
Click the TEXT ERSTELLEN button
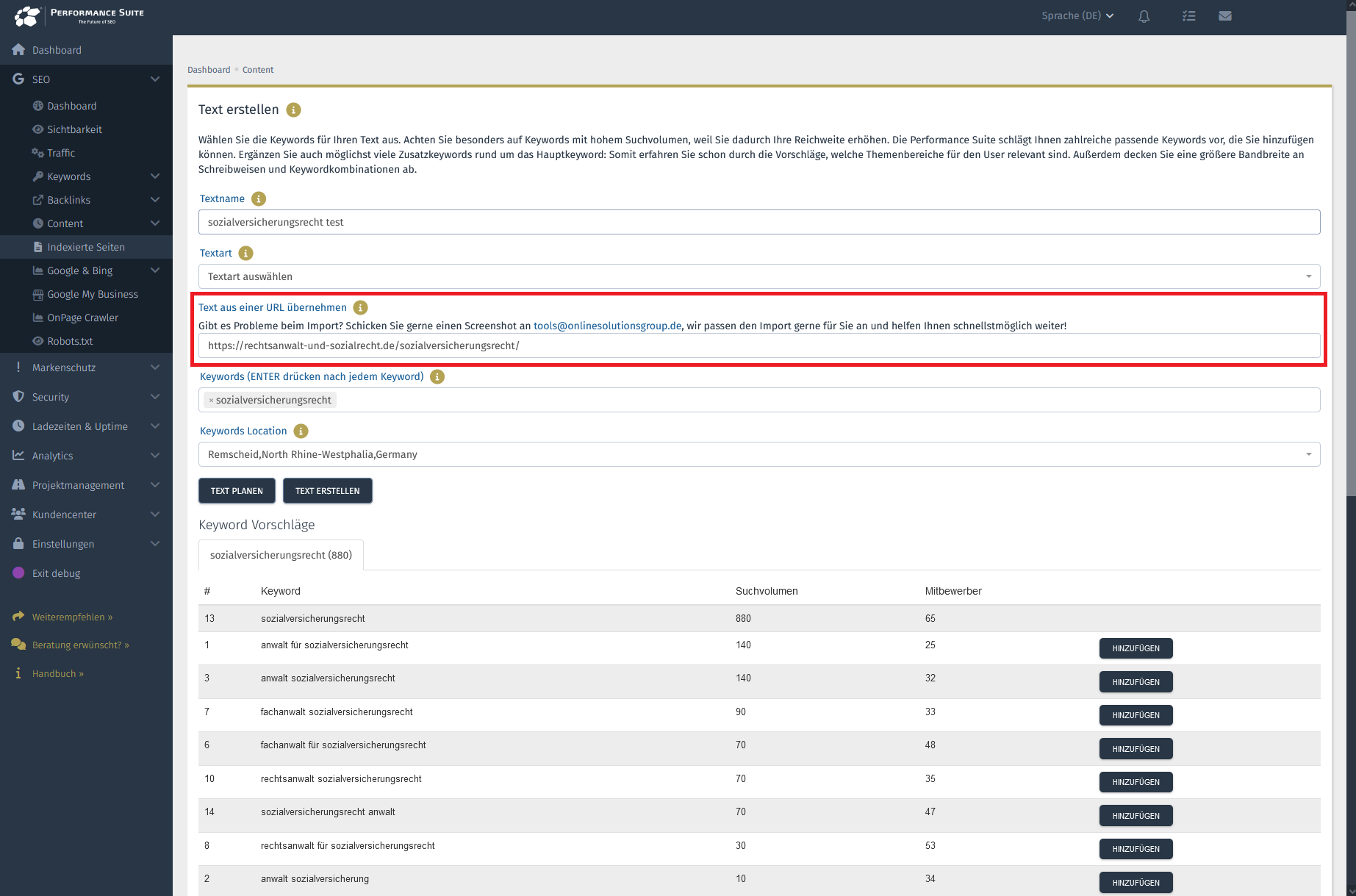point(328,491)
